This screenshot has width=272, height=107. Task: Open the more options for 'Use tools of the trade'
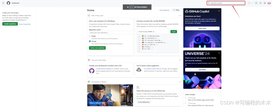pos(180,60)
